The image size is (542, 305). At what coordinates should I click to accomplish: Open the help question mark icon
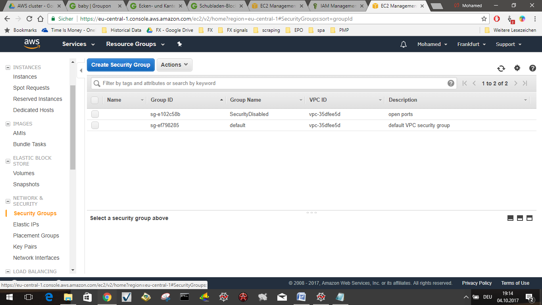532,68
